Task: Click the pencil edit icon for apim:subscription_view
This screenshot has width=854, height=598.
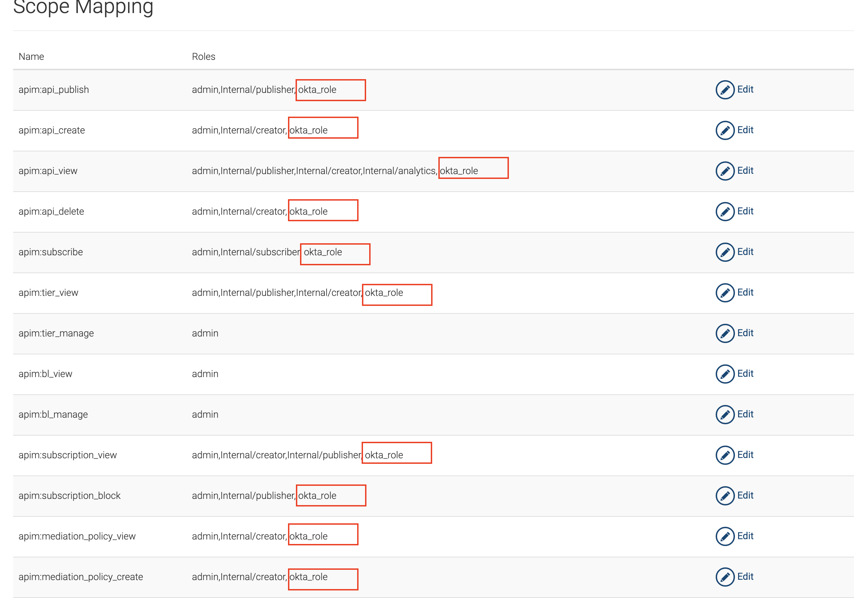Action: 725,455
